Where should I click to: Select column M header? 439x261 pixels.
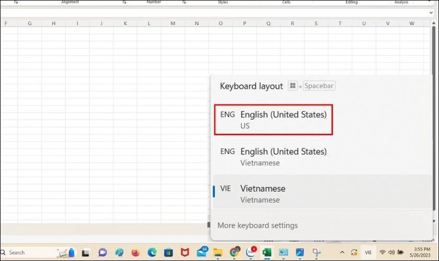coord(173,23)
